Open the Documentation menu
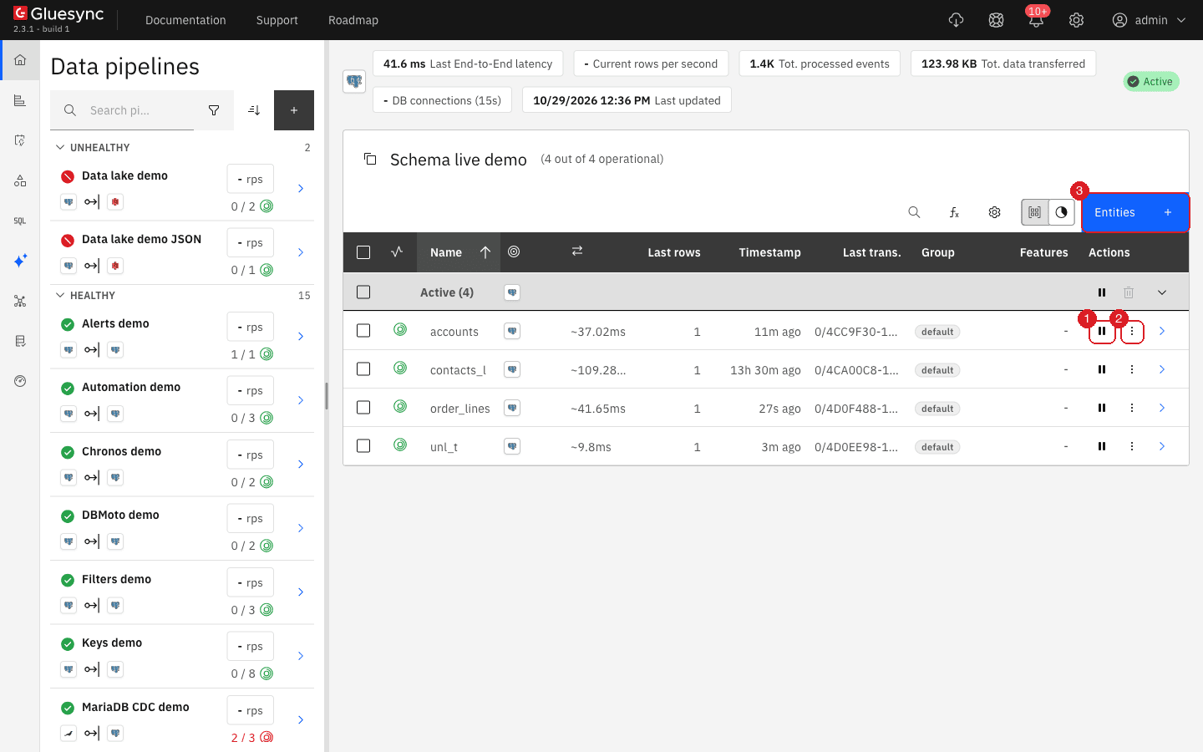The height and width of the screenshot is (752, 1203). [185, 20]
